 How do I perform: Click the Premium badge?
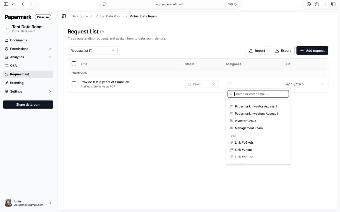(x=43, y=17)
